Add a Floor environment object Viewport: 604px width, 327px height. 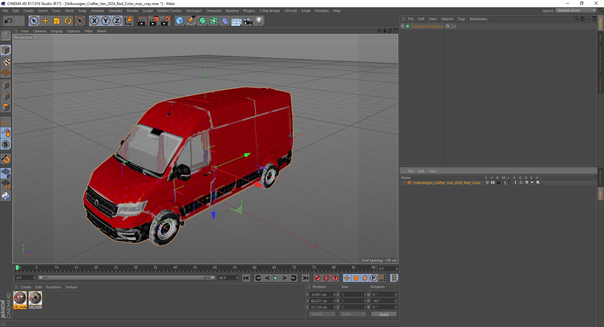click(x=237, y=21)
